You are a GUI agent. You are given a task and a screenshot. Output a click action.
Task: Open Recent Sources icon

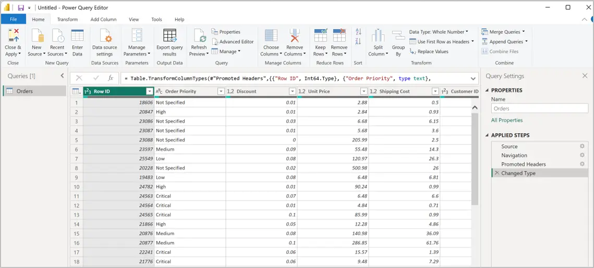click(57, 35)
